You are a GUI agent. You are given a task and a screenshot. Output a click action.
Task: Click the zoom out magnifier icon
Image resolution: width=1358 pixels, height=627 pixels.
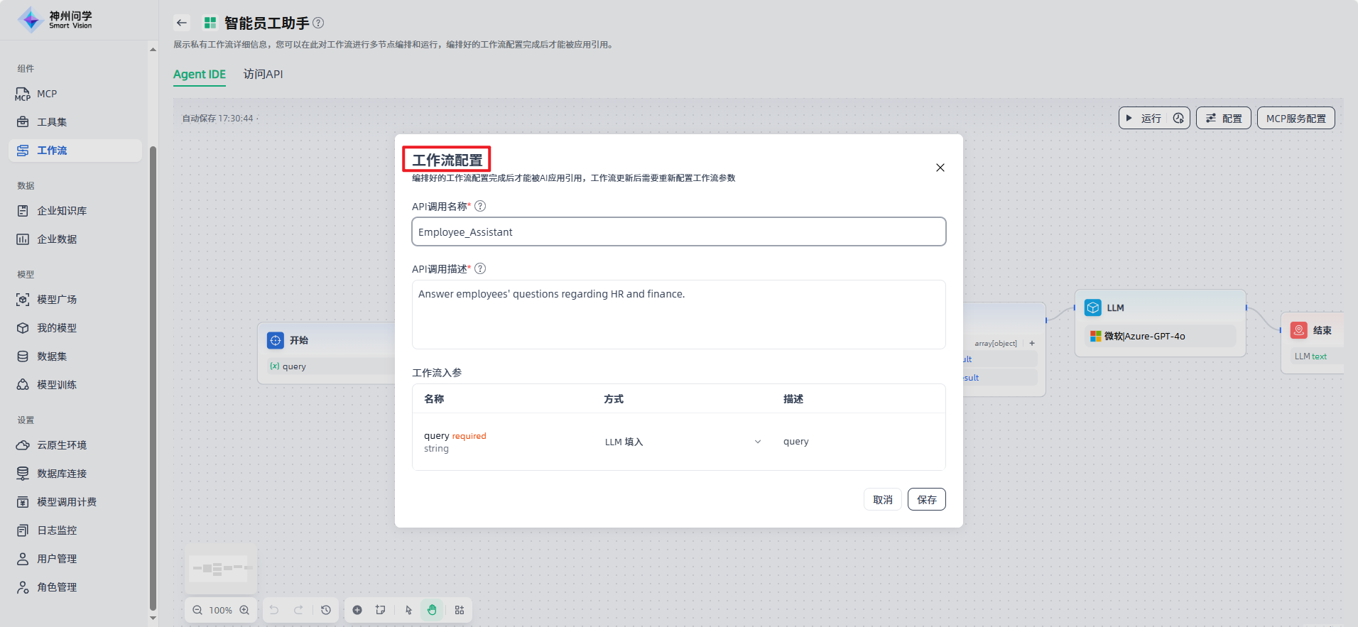pos(197,610)
